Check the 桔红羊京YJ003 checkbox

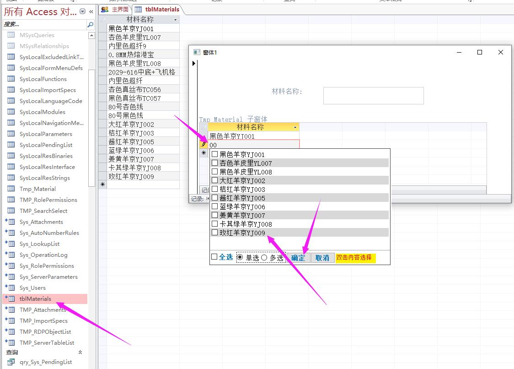[215, 189]
